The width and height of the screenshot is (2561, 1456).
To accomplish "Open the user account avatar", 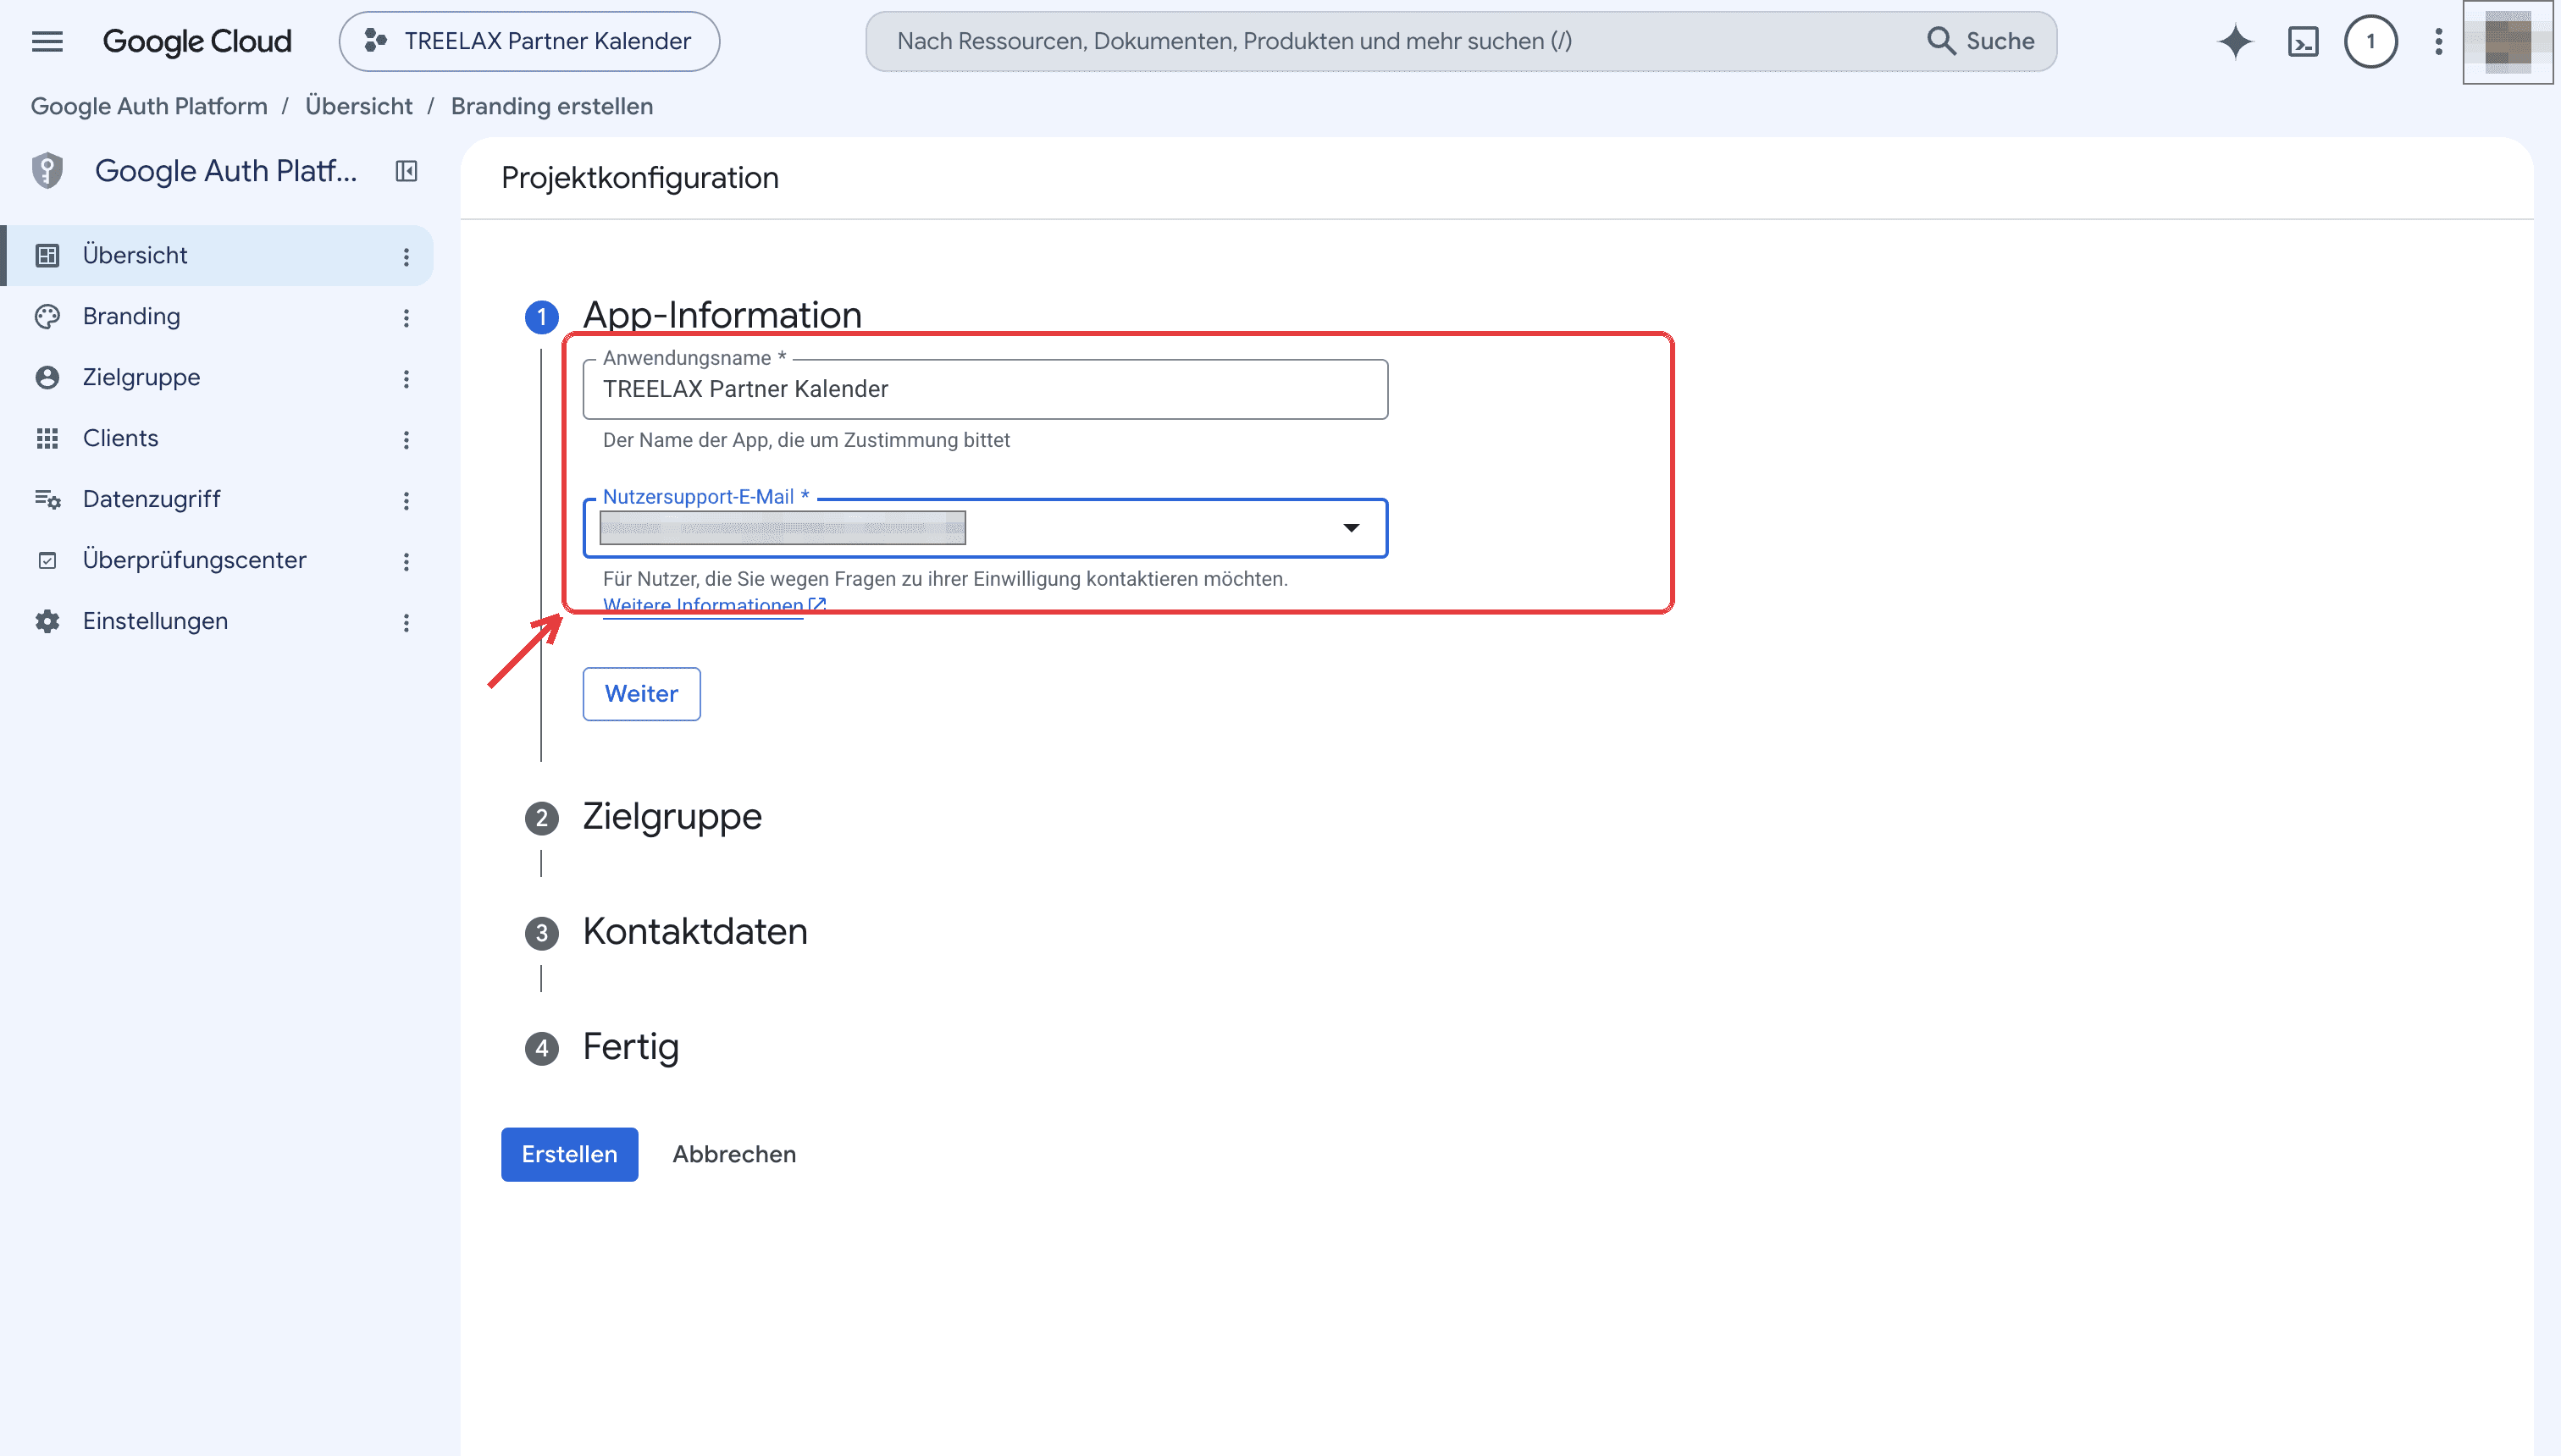I will 2507,42.
